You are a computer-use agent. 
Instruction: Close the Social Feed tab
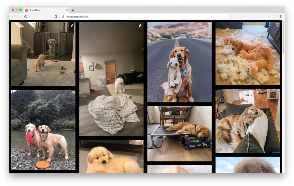pyautogui.click(x=67, y=10)
